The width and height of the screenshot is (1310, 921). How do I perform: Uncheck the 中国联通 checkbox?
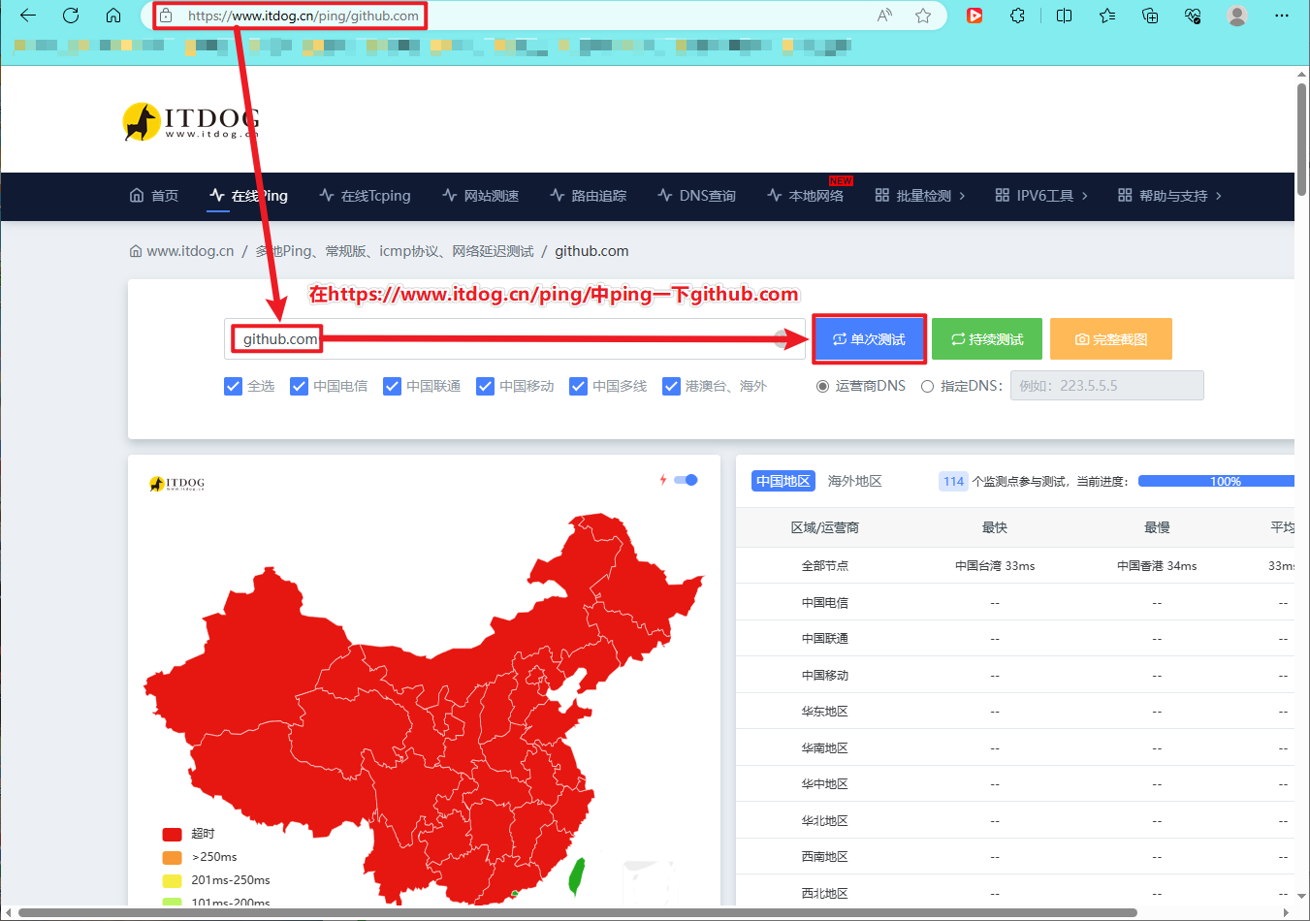point(392,386)
